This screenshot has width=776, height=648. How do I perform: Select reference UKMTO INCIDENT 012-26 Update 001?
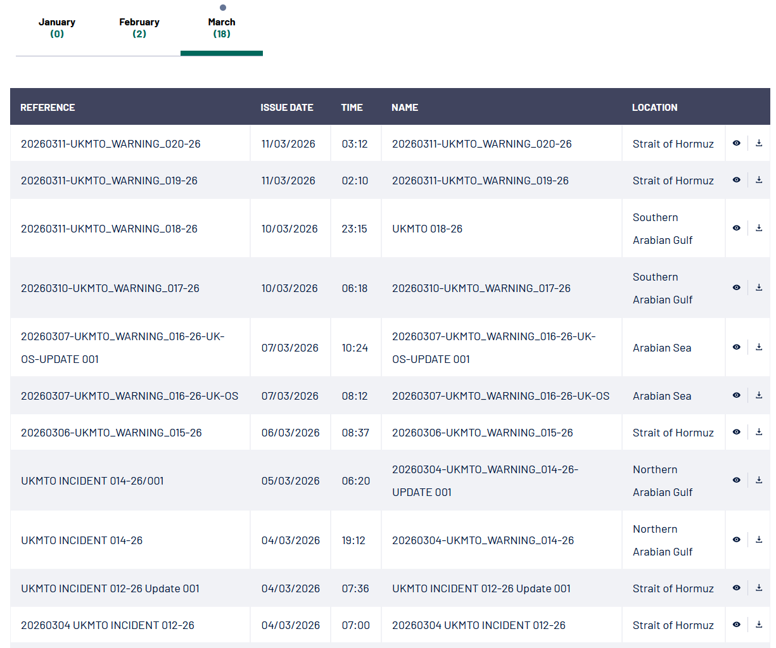[110, 588]
